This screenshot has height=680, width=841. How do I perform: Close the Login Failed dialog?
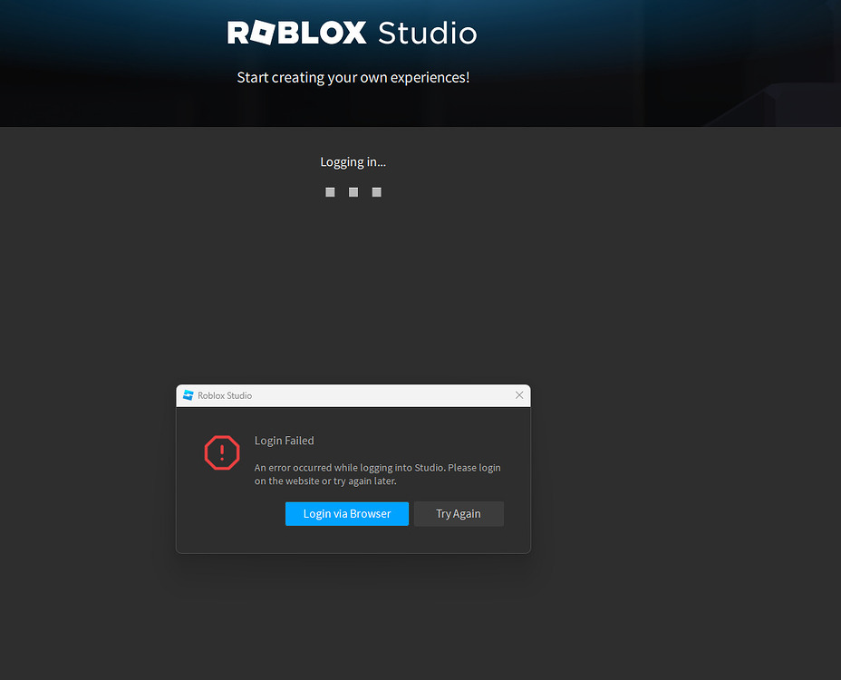519,395
